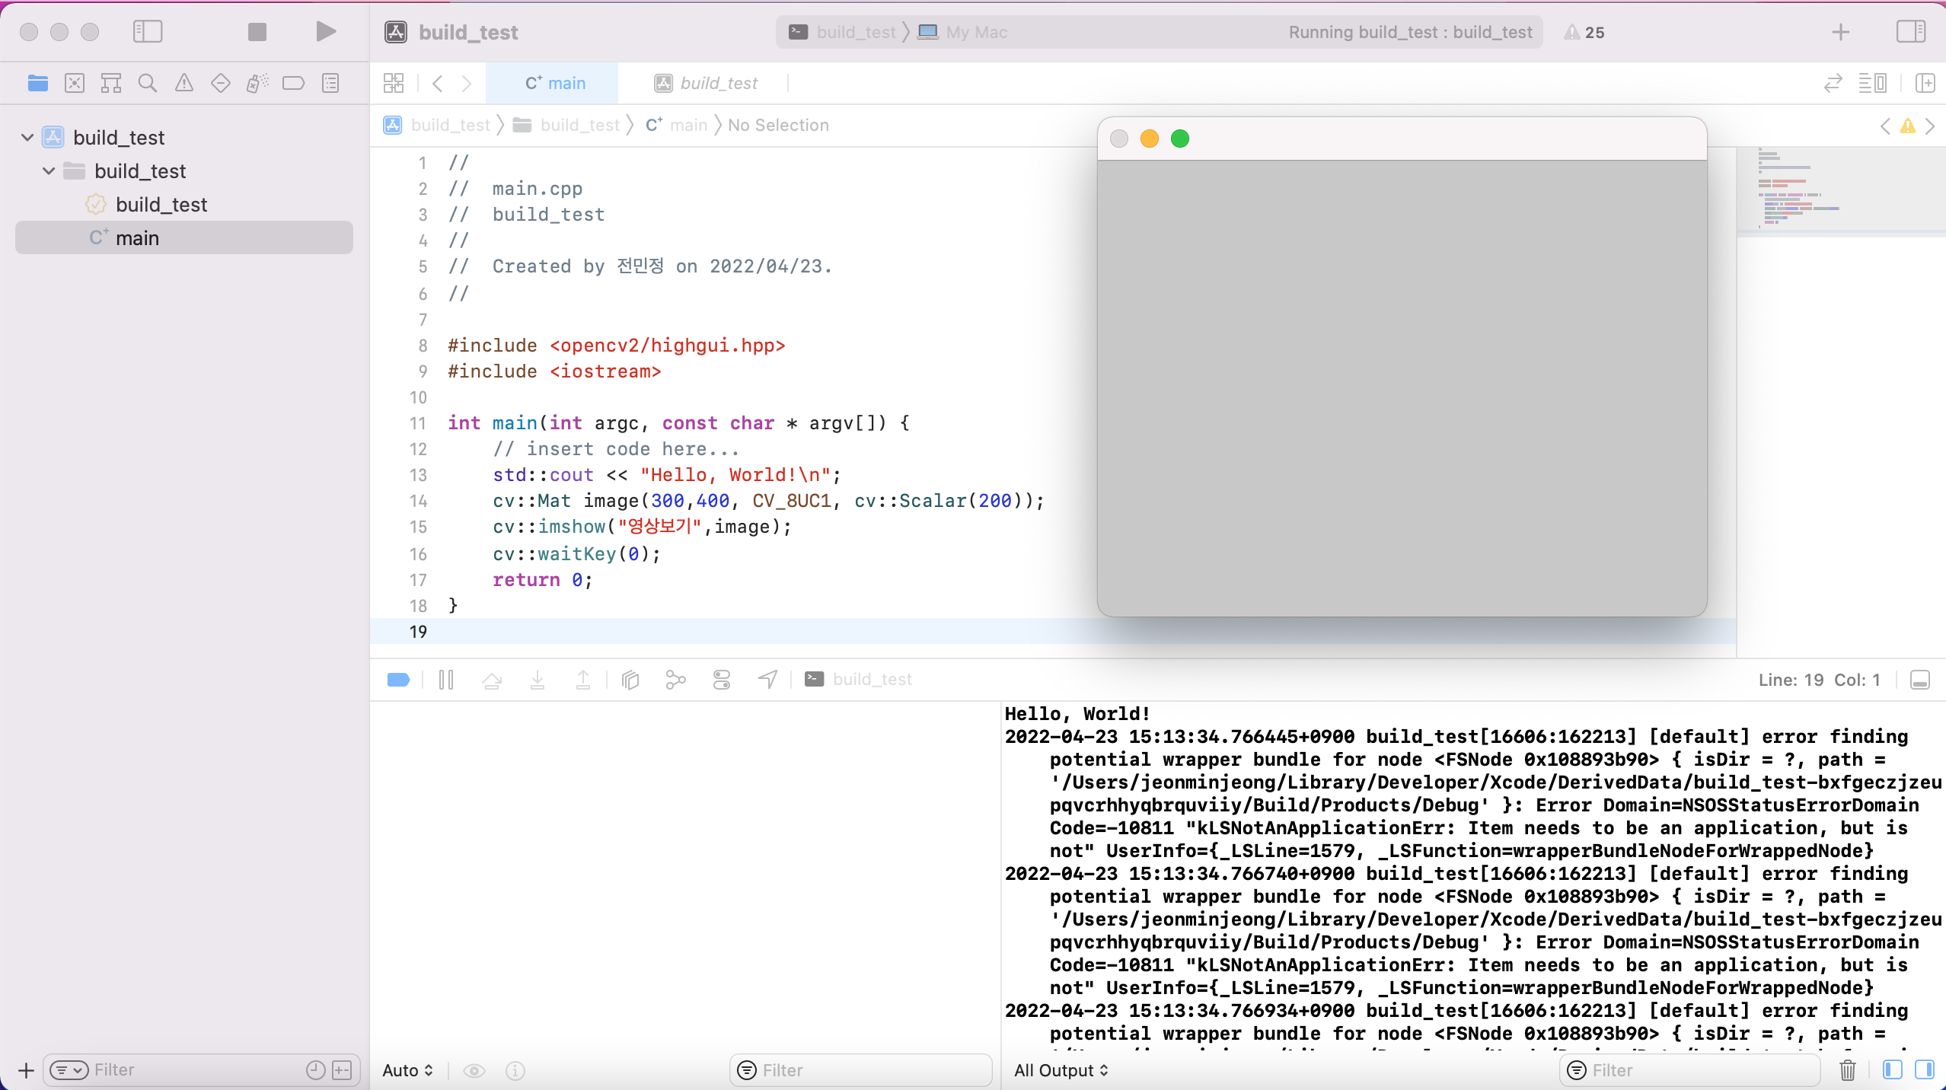Screen dimensions: 1946x1090
Task: Click Step Over button
Action: 492,680
